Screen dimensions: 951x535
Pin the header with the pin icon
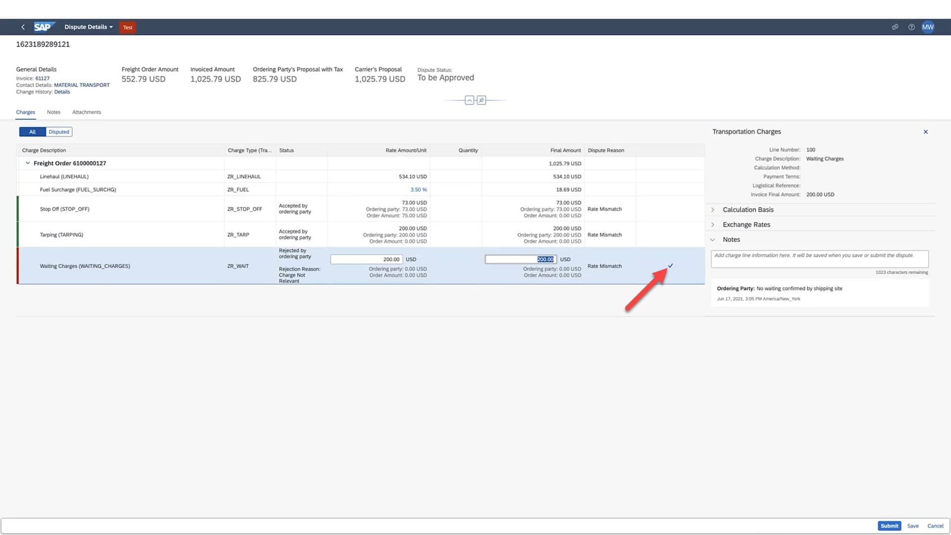pyautogui.click(x=481, y=101)
